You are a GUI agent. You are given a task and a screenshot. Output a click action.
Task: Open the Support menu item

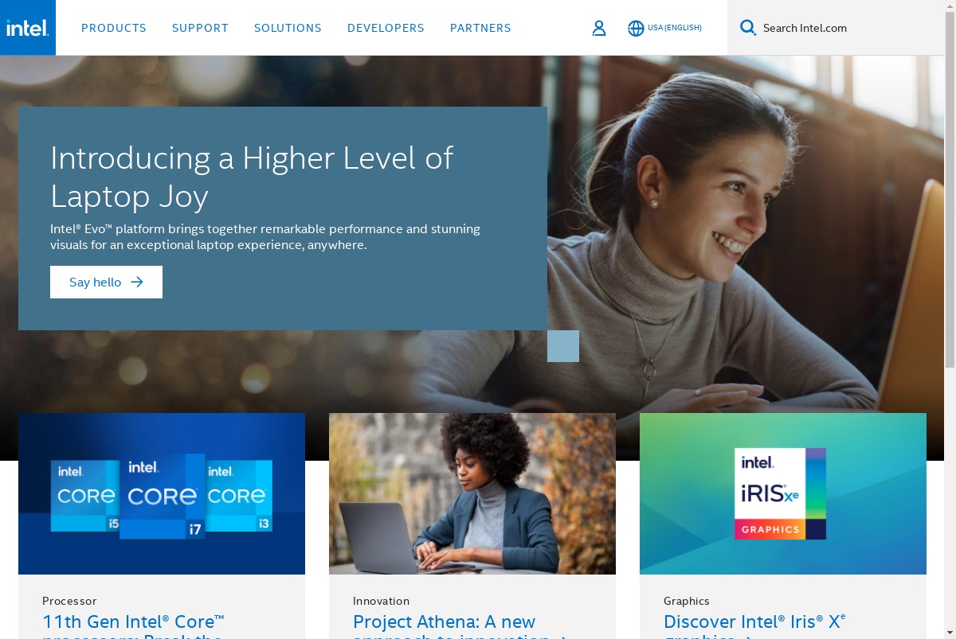click(200, 28)
